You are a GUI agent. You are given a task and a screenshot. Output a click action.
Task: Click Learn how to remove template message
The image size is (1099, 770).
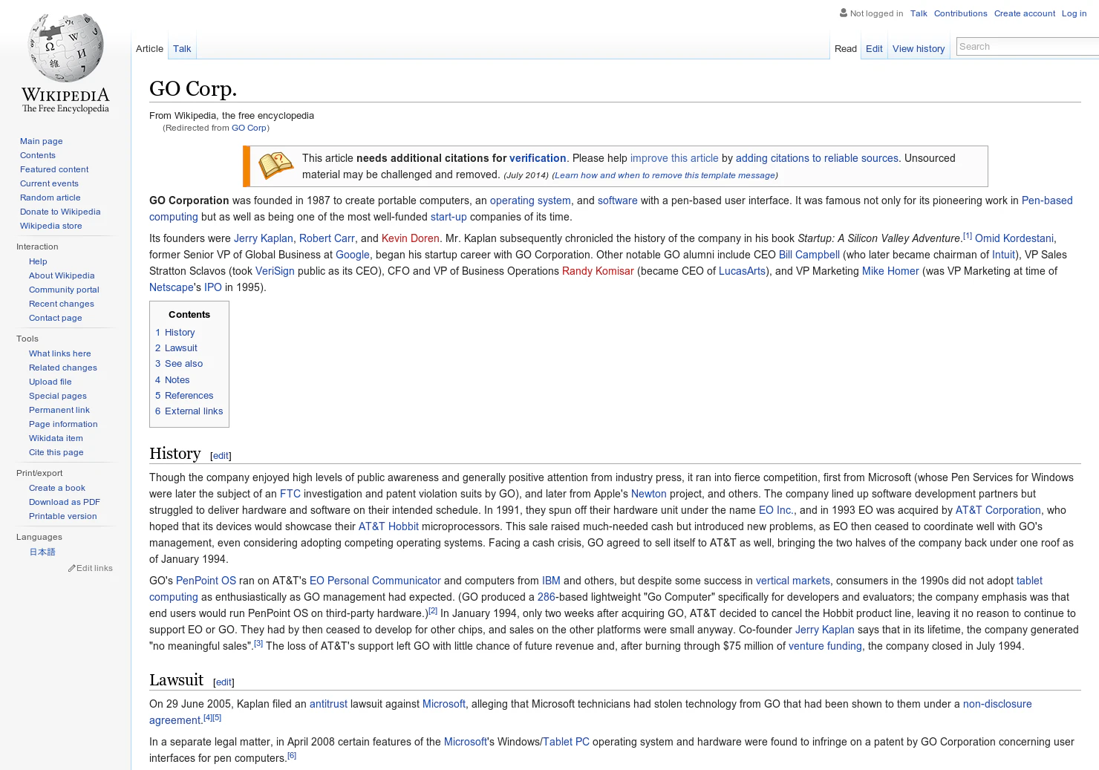pyautogui.click(x=665, y=175)
